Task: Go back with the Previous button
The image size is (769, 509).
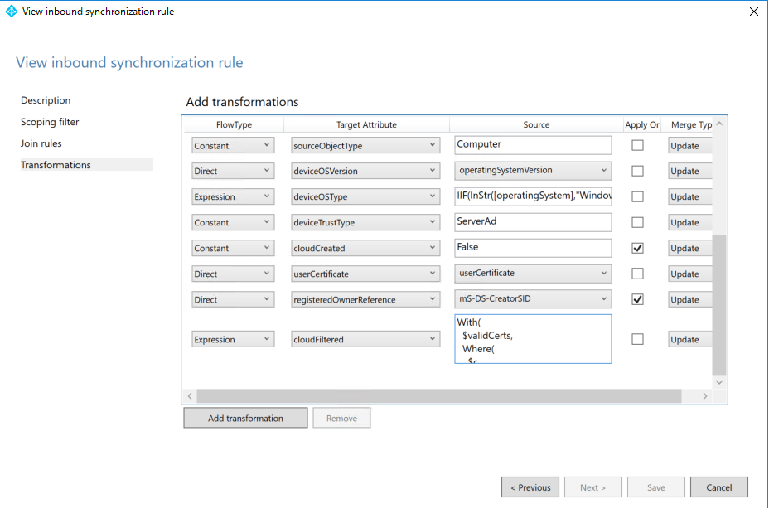Action: 530,487
